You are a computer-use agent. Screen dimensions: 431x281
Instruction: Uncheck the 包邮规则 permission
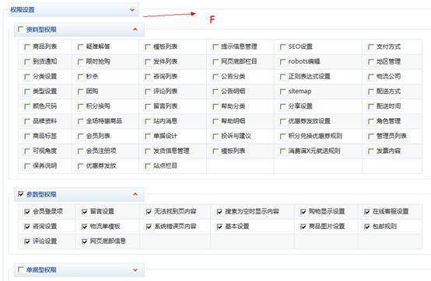367,227
